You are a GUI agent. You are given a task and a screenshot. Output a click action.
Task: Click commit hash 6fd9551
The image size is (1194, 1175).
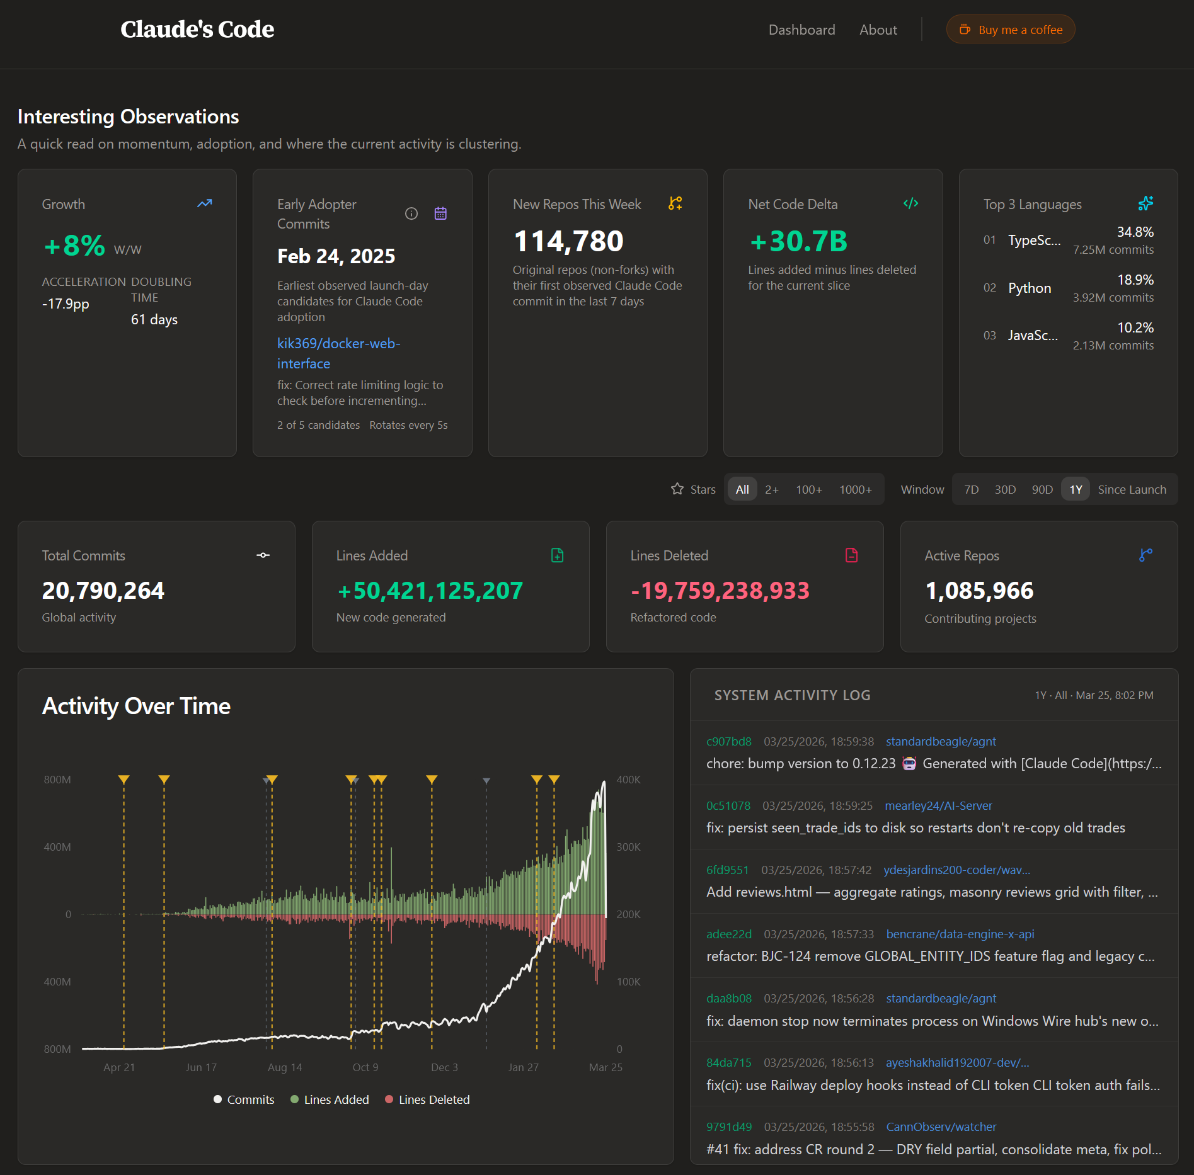coord(728,870)
